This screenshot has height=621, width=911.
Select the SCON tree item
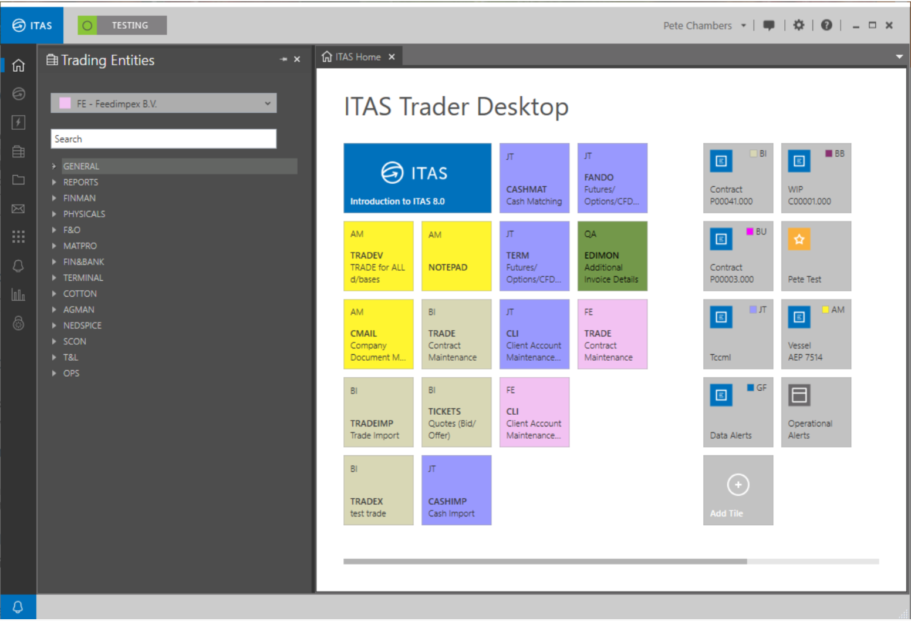[75, 341]
